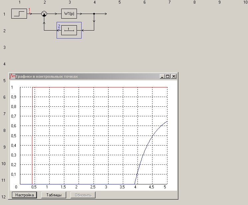Click the x-axis label 4,5
The image size is (248, 205).
coord(151,187)
